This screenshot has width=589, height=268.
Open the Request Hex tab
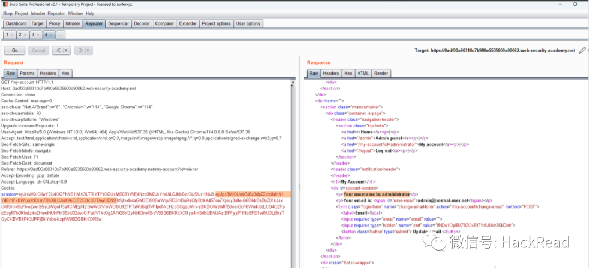(65, 74)
